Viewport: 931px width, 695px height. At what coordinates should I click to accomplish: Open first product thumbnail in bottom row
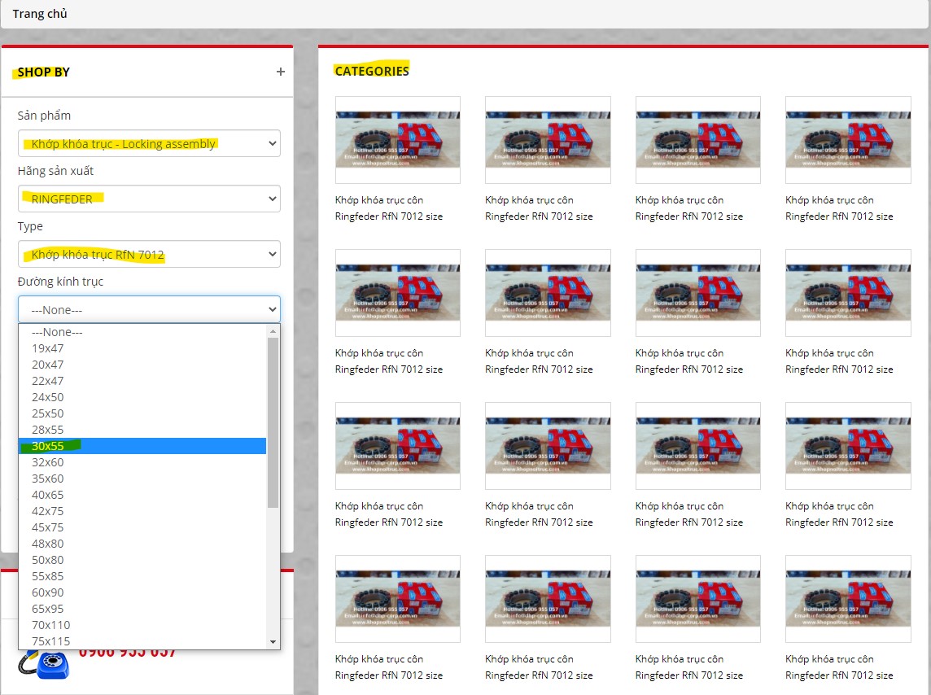[398, 600]
